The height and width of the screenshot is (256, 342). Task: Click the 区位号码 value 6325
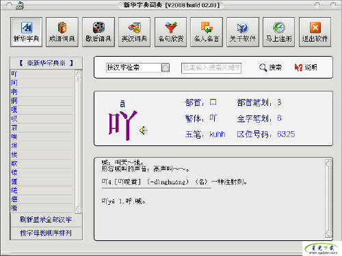[286, 134]
